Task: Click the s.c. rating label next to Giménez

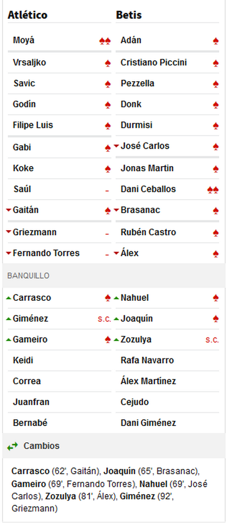Action: pos(105,319)
